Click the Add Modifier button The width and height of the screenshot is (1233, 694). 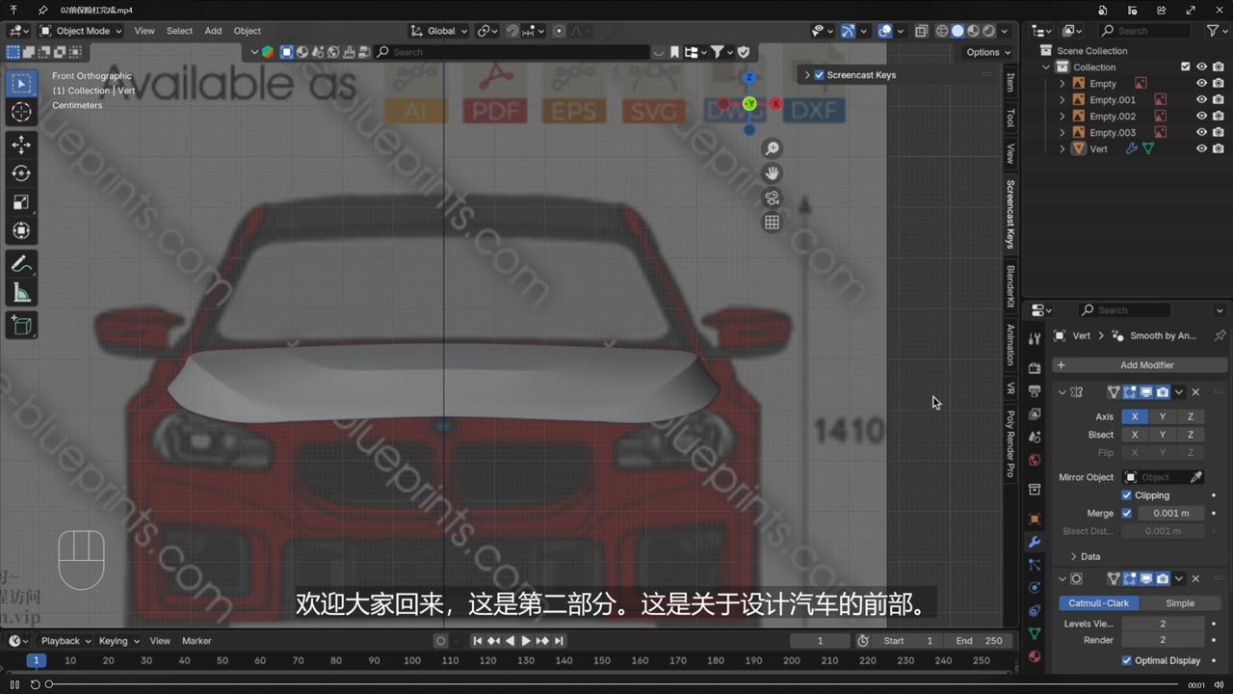click(x=1141, y=365)
